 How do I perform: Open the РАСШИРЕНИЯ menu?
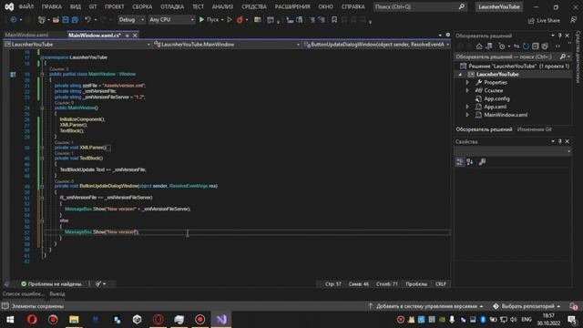pos(292,6)
